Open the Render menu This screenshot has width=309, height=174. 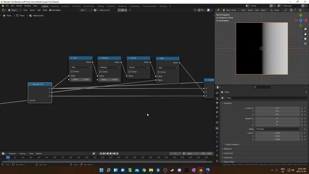(19, 6)
